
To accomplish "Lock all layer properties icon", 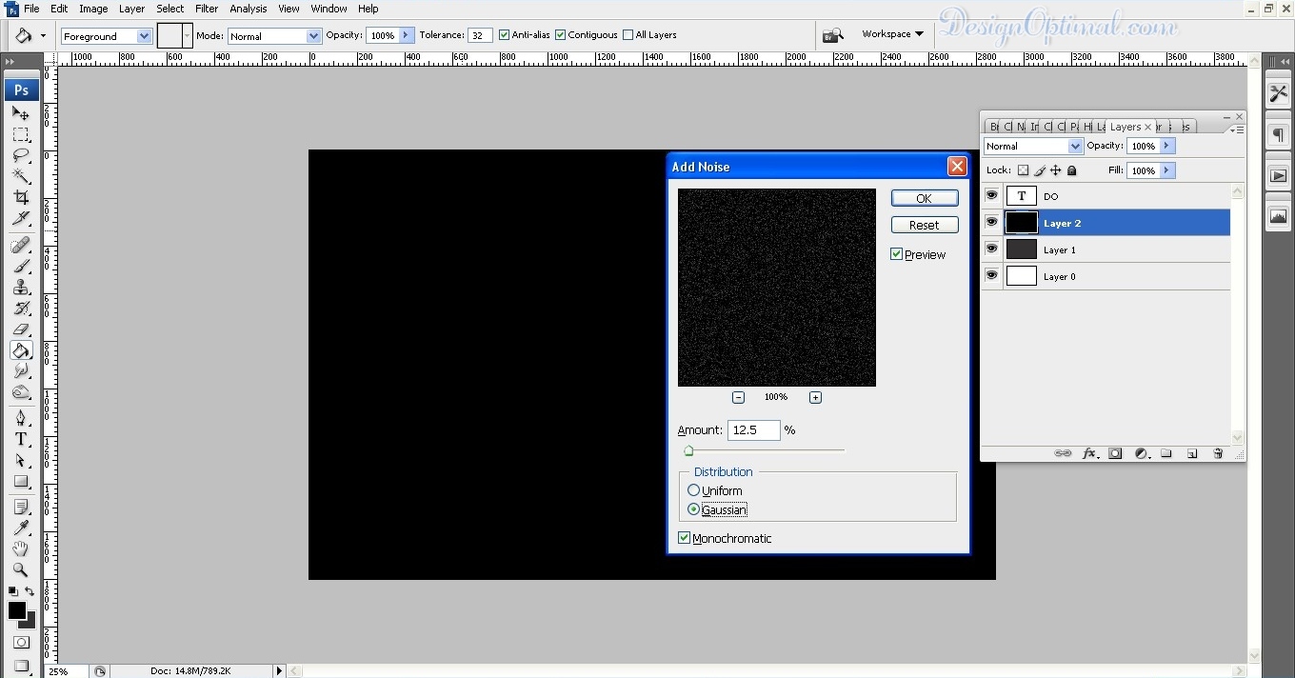I will [x=1072, y=170].
